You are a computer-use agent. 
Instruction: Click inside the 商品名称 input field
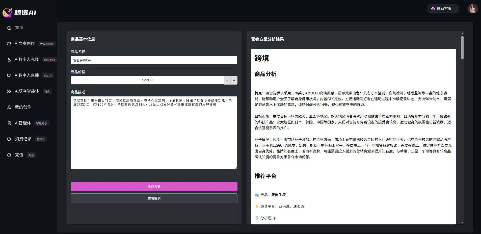pos(154,60)
